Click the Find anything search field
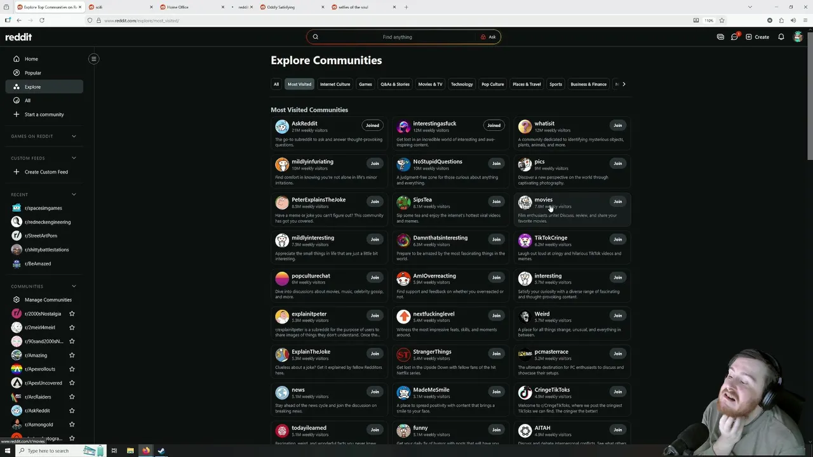The image size is (813, 457). (x=397, y=37)
